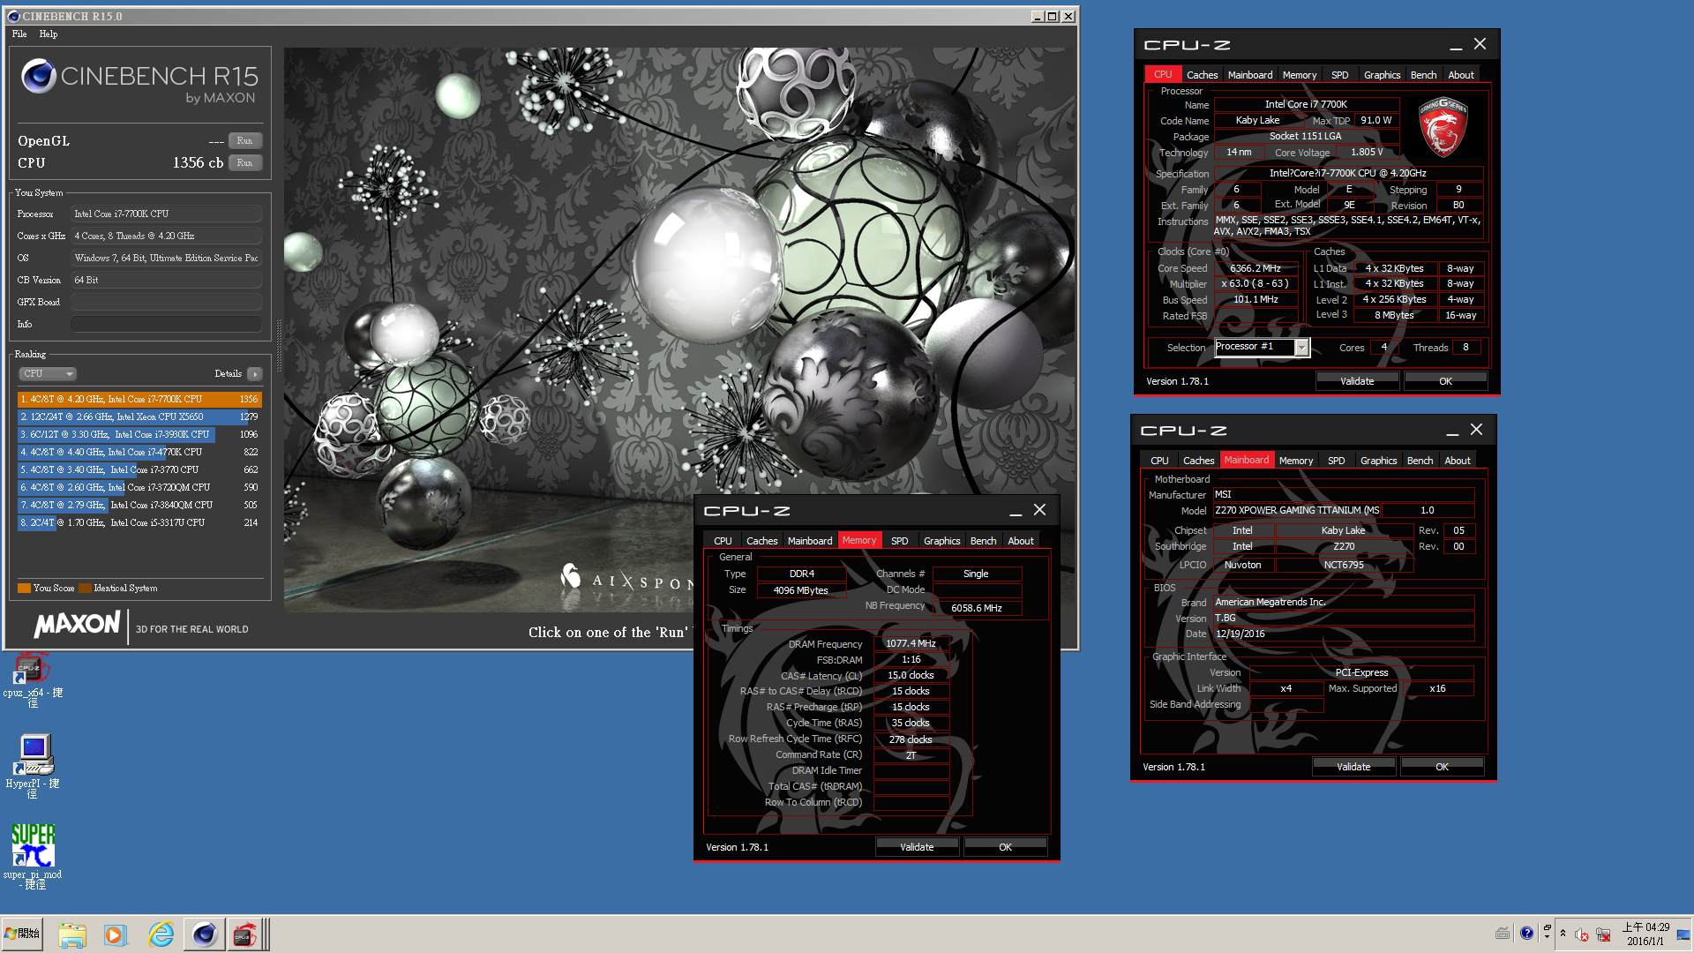The image size is (1694, 953).
Task: Select ranking row Intel Xeon X5650
Action: (139, 416)
